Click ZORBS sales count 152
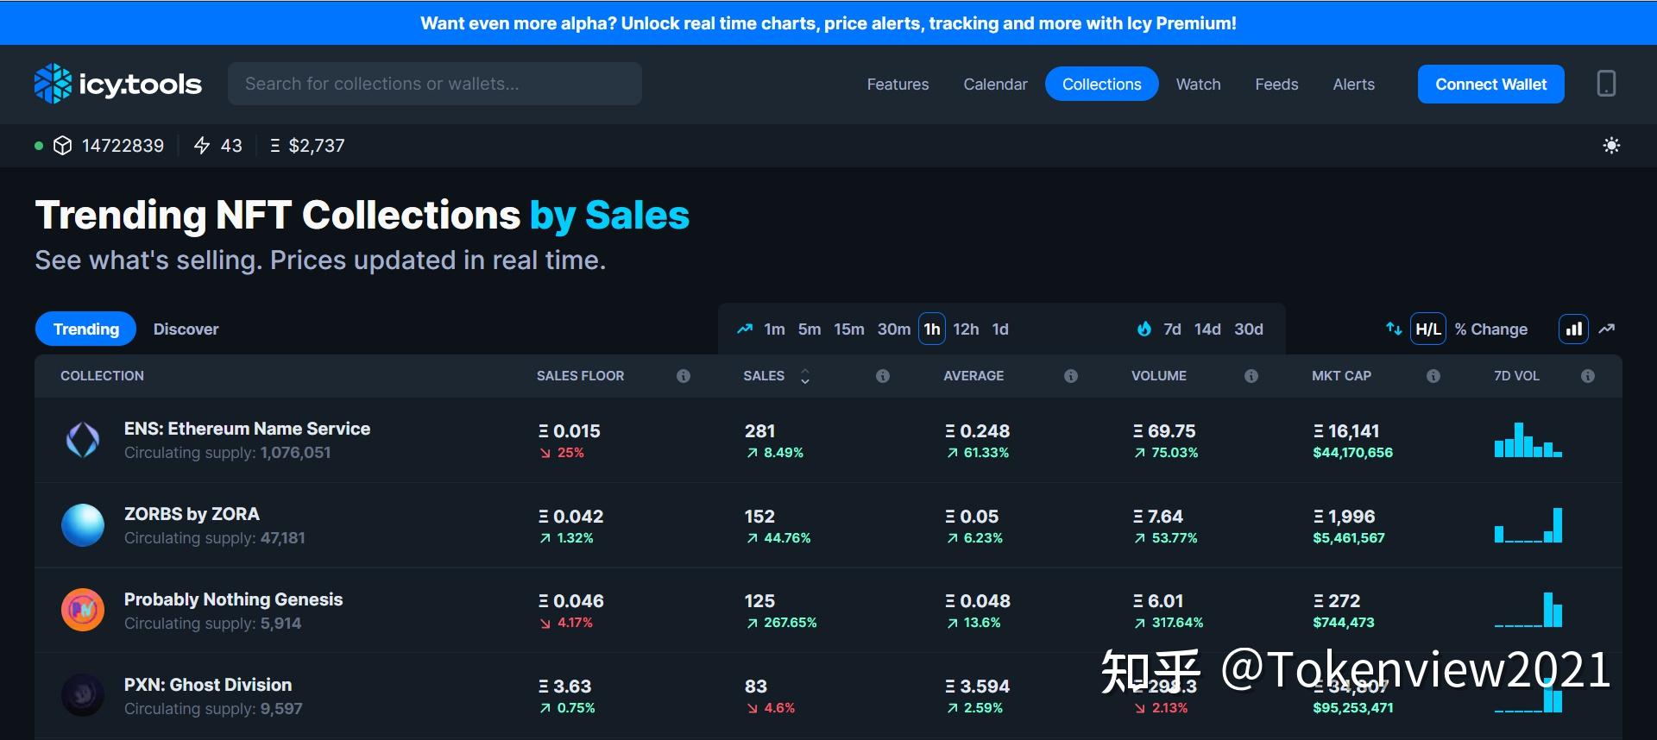 (x=759, y=517)
